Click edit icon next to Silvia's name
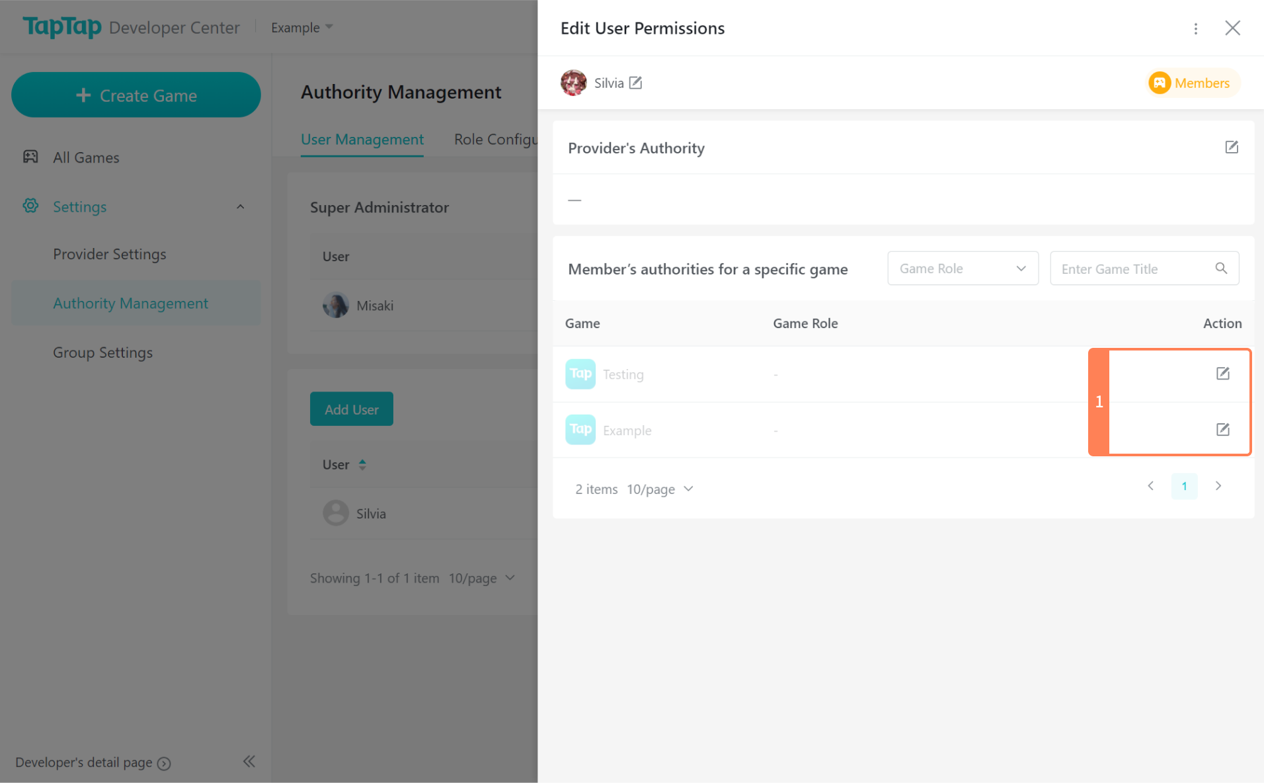 pos(635,83)
